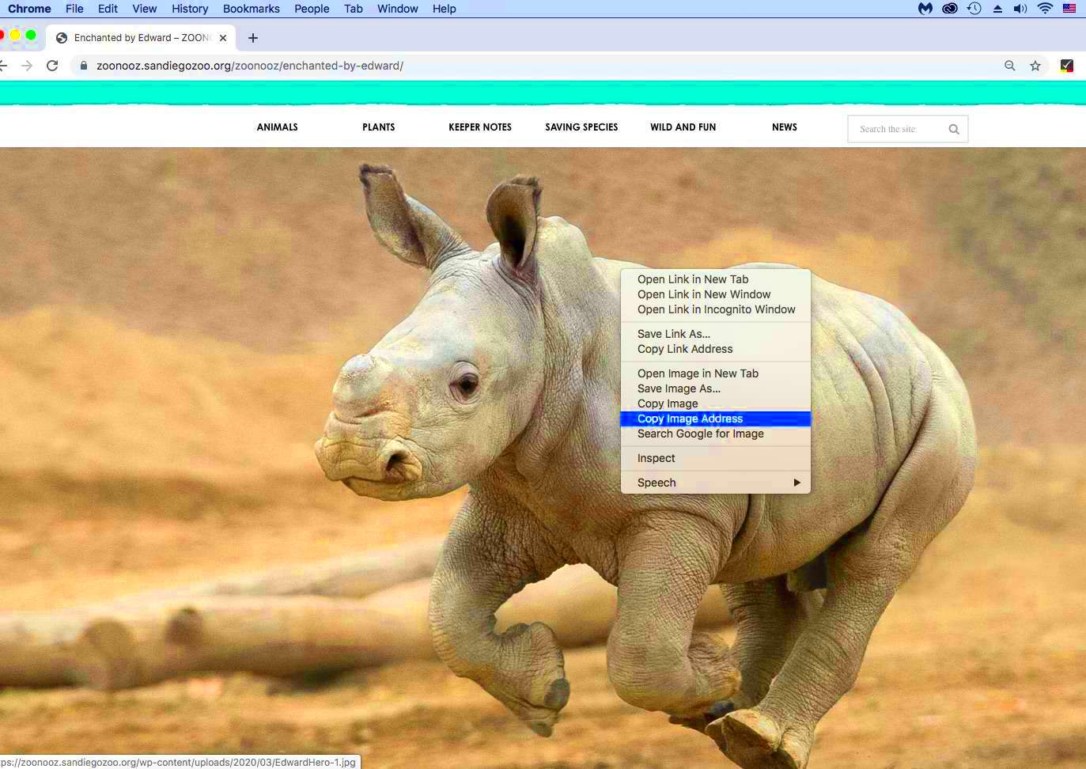The height and width of the screenshot is (769, 1086).
Task: Choose Open Link in Incognito Window
Action: click(x=716, y=309)
